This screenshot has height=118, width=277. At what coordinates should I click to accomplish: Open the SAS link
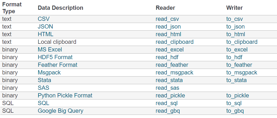(x=44, y=88)
